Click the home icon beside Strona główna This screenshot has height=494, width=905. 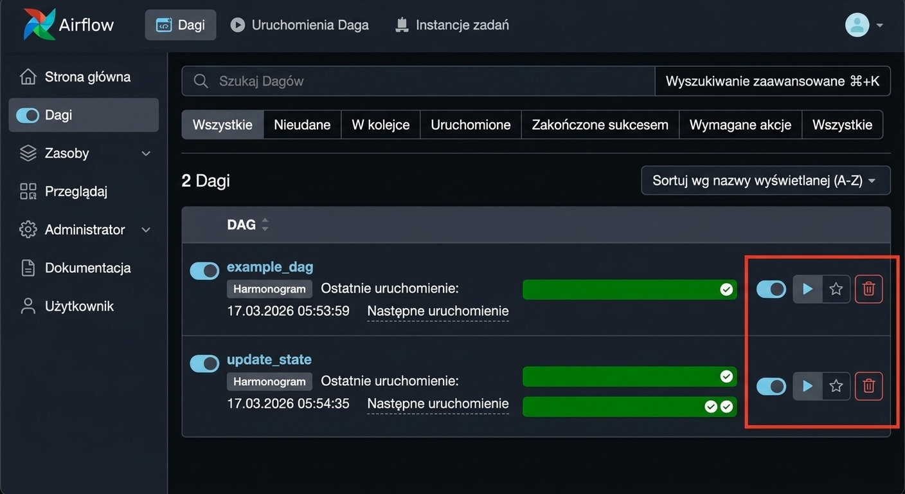tap(28, 77)
